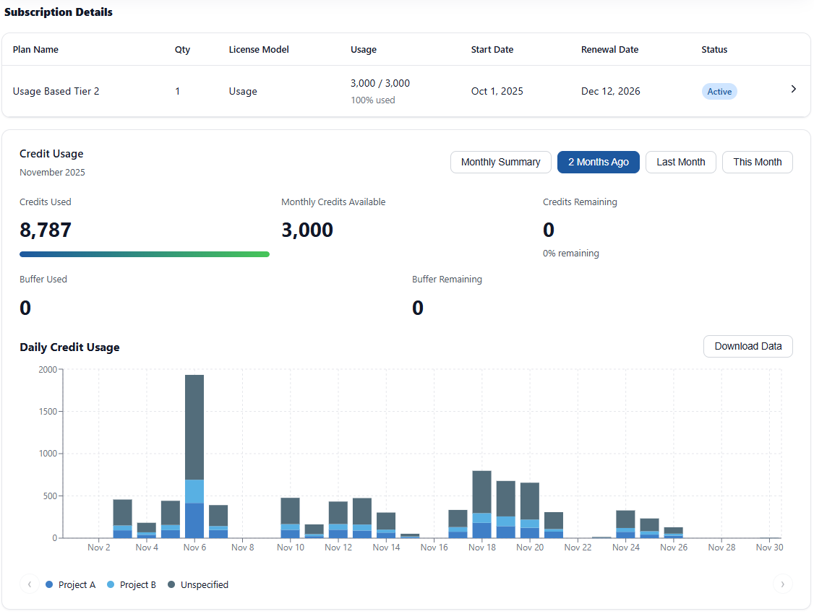Click the credits used progress bar
This screenshot has width=814, height=614.
point(145,254)
